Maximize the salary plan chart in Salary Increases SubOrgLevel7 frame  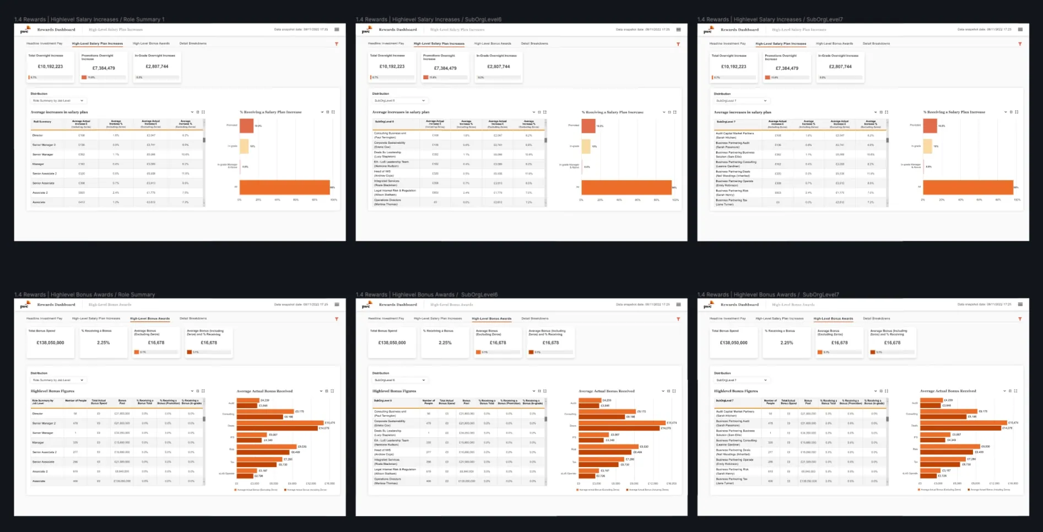(x=1017, y=112)
